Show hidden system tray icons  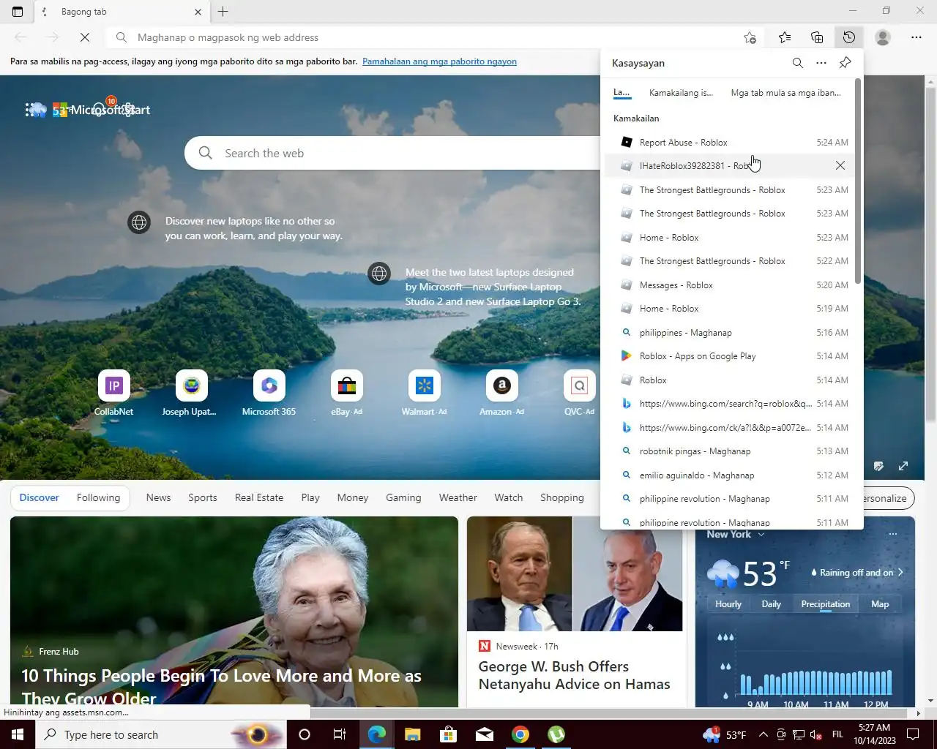coord(763,734)
